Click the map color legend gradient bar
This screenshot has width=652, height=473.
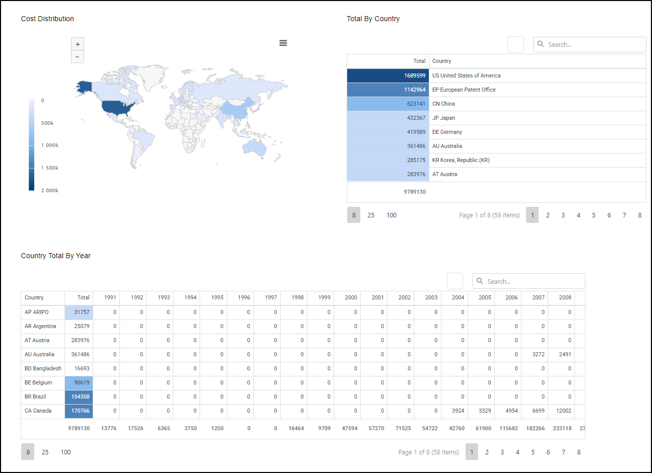pos(32,145)
